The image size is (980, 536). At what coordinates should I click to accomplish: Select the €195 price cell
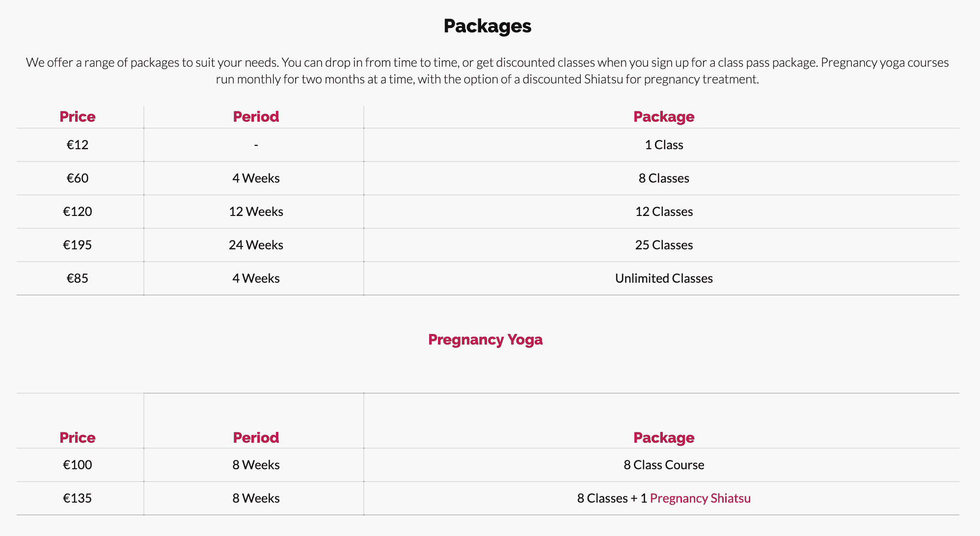[78, 245]
